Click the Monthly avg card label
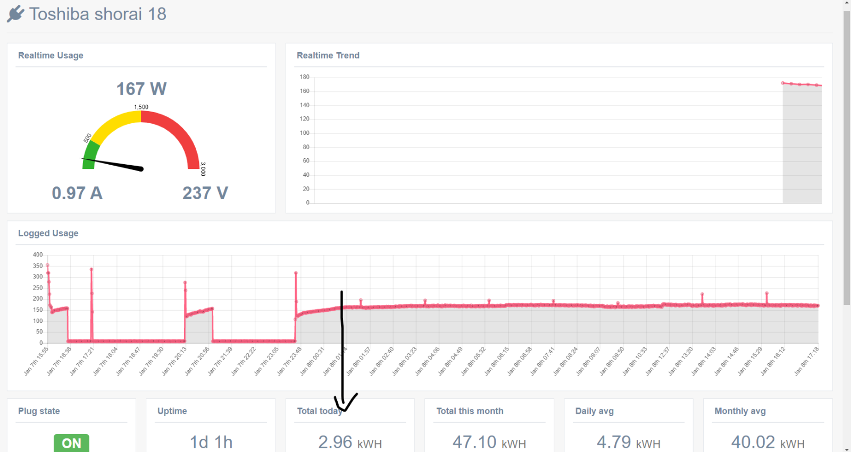 point(740,411)
